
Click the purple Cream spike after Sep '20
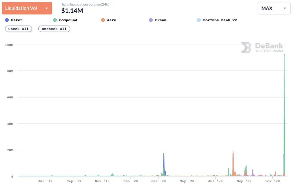[x=253, y=172]
